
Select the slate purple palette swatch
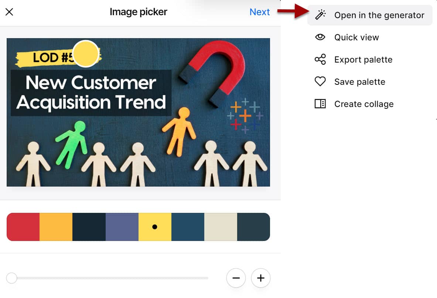point(122,227)
